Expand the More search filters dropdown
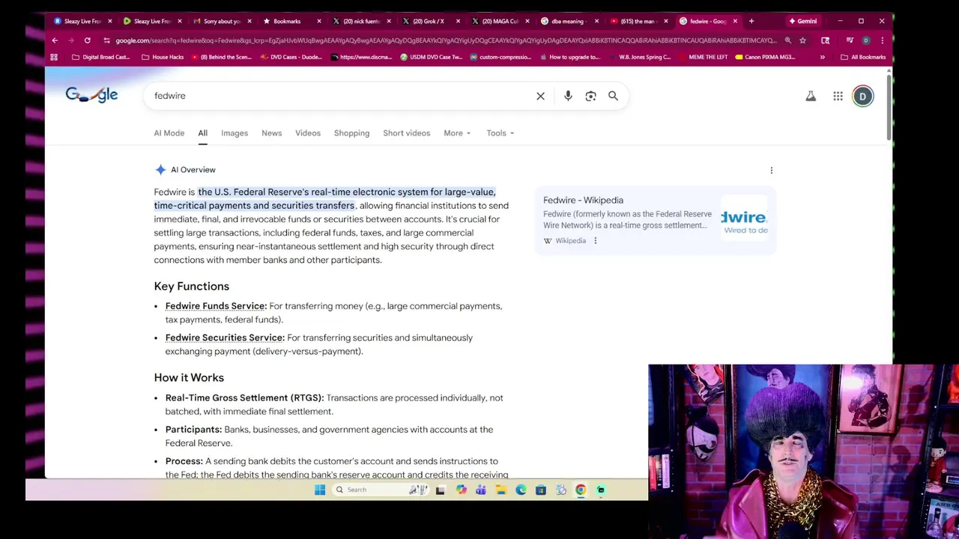The image size is (959, 539). [457, 133]
